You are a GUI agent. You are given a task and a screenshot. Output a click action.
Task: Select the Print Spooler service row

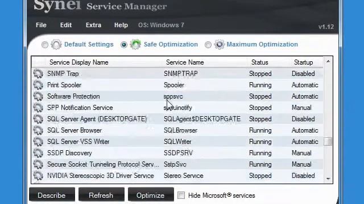(x=177, y=85)
